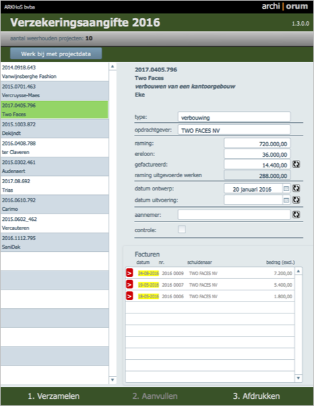Open calendar picker for datum ontwerp

[x=286, y=188]
